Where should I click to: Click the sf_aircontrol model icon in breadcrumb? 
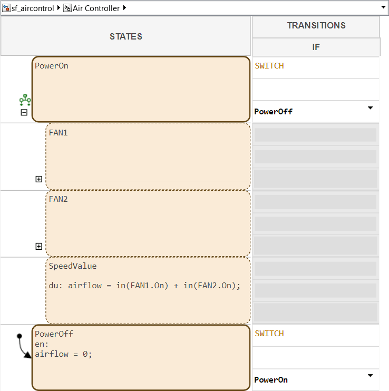6,8
